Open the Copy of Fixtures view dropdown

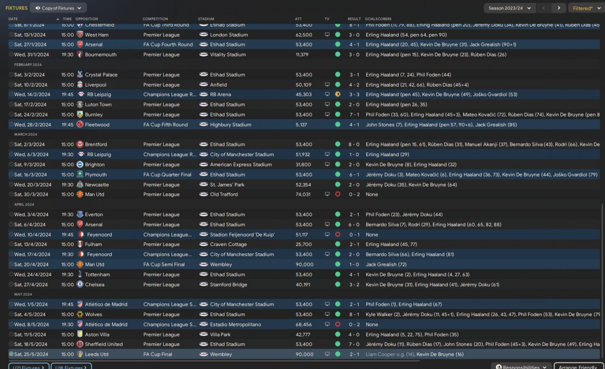pos(58,8)
